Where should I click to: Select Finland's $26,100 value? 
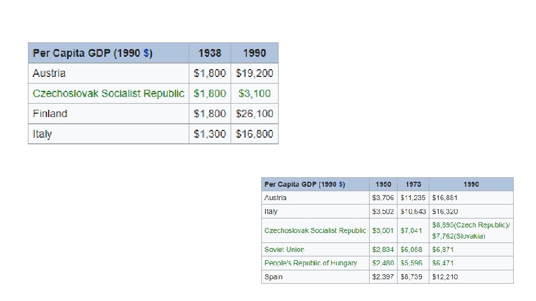[255, 114]
